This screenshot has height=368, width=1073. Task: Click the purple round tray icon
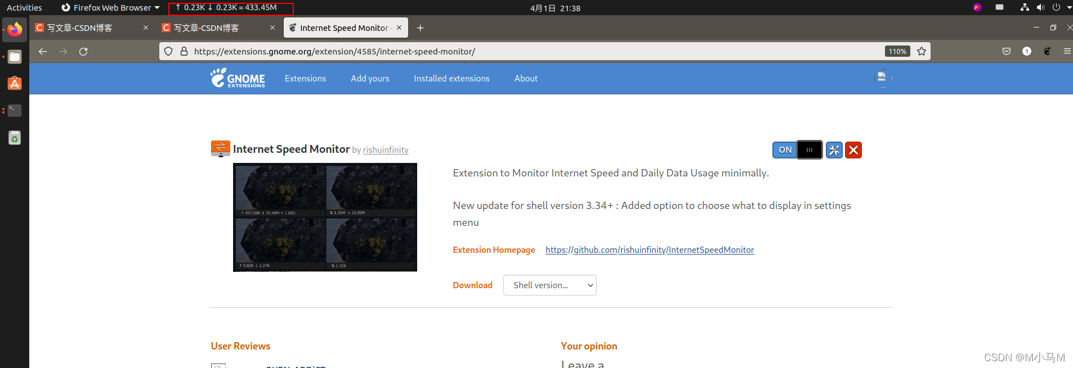point(977,7)
